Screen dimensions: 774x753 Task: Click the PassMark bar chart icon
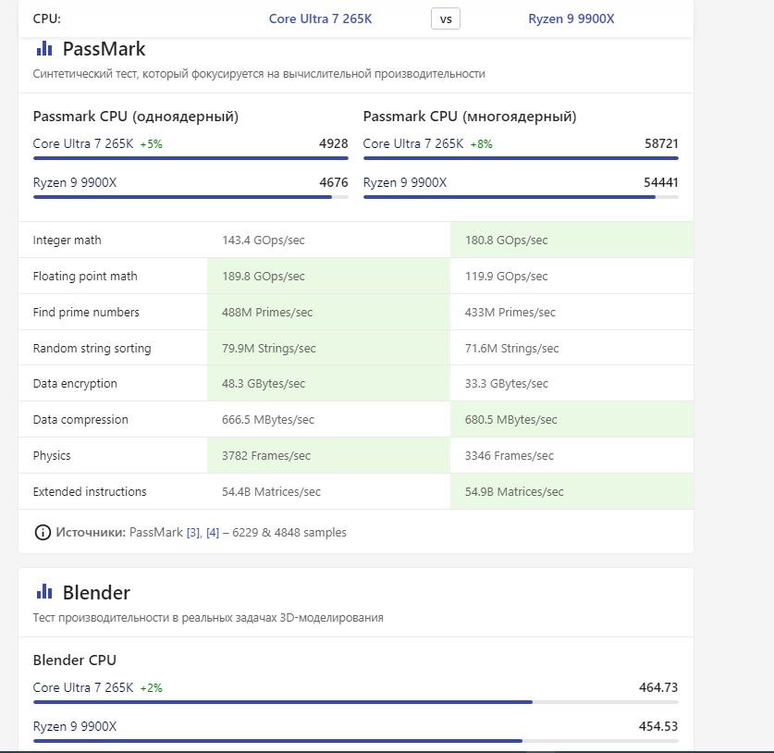click(x=44, y=49)
